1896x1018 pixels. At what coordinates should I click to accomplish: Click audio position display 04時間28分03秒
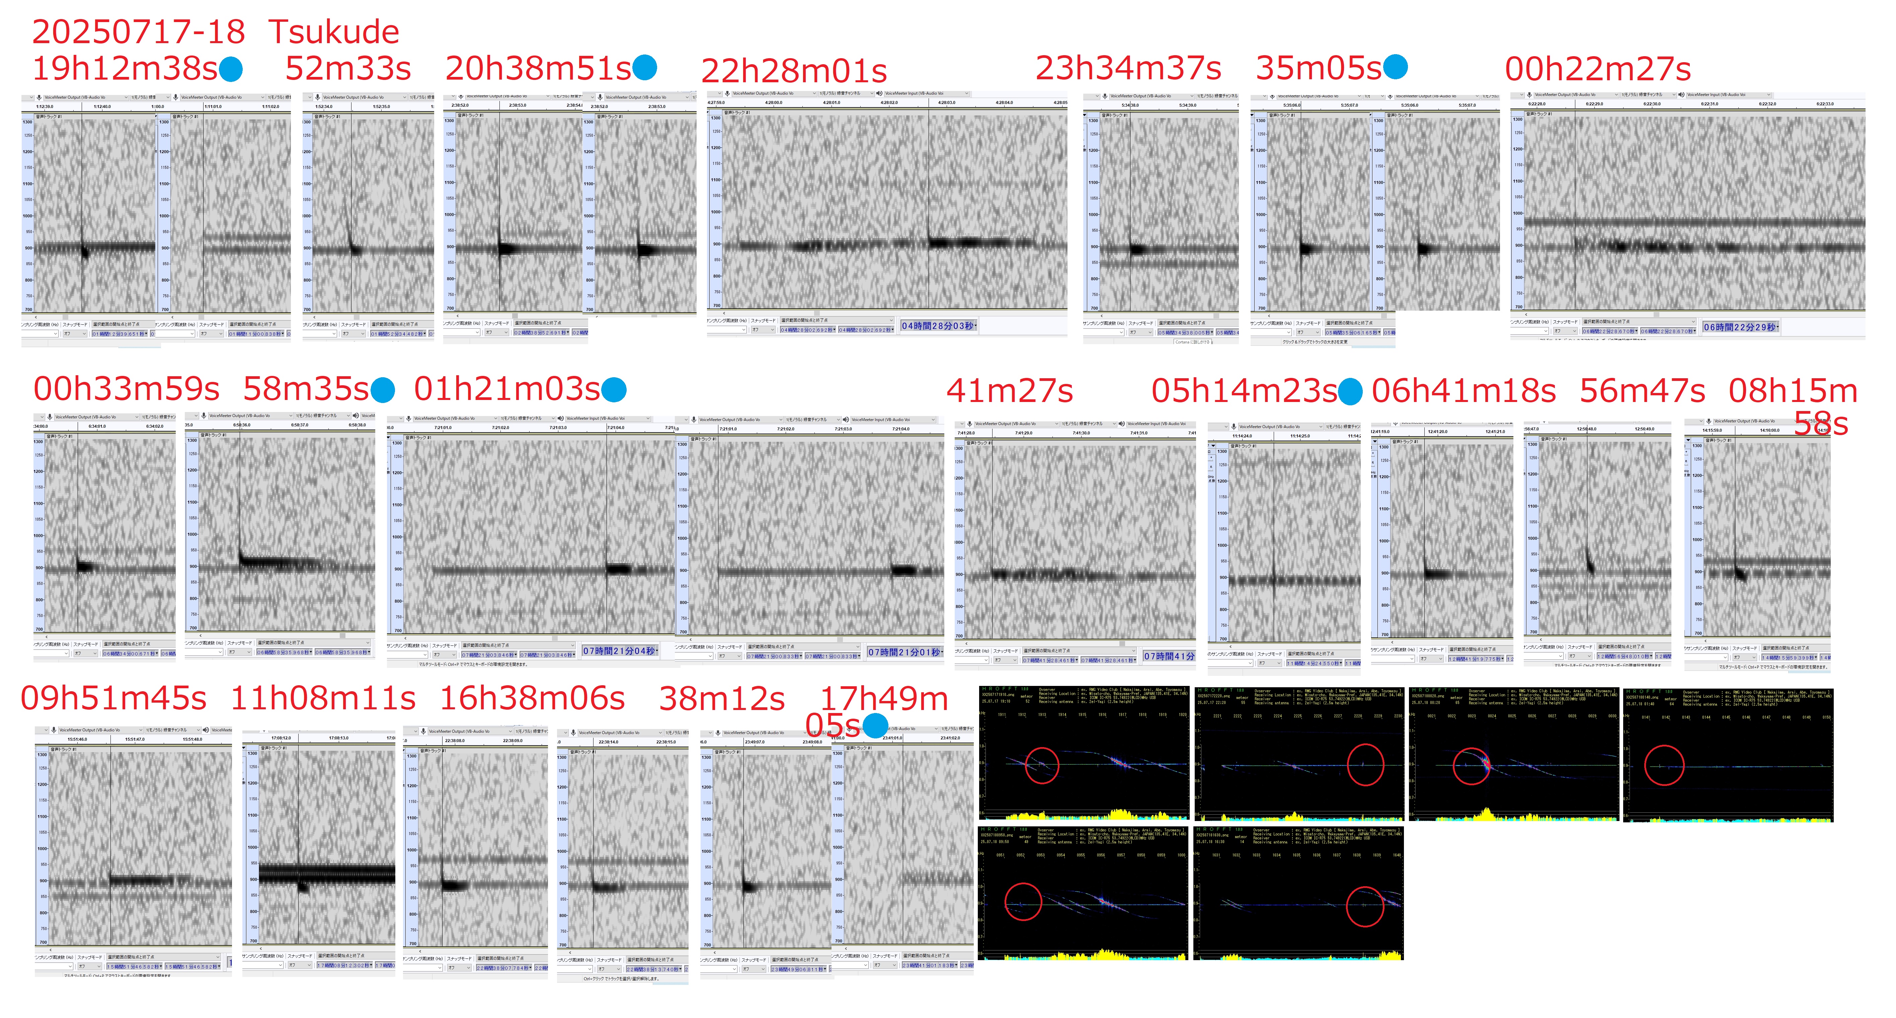point(938,326)
